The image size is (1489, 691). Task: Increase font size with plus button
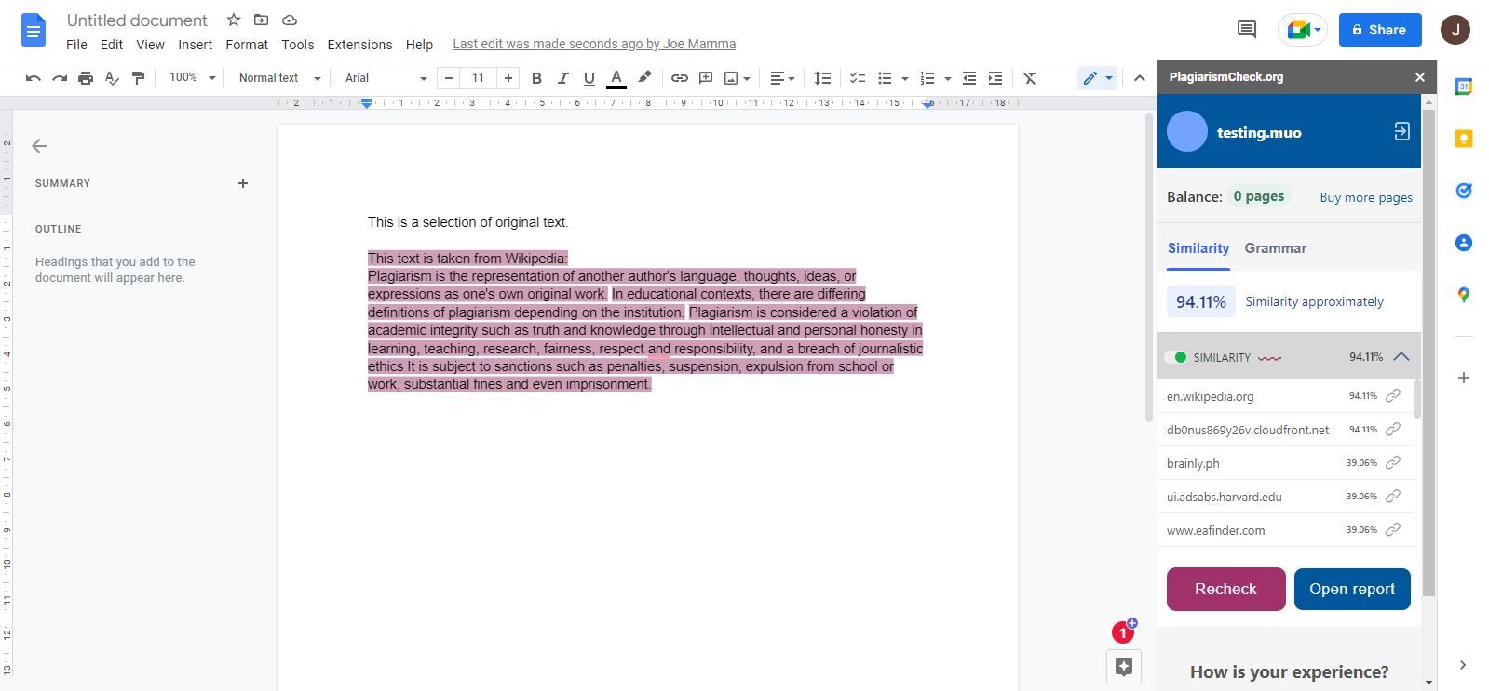click(x=508, y=78)
